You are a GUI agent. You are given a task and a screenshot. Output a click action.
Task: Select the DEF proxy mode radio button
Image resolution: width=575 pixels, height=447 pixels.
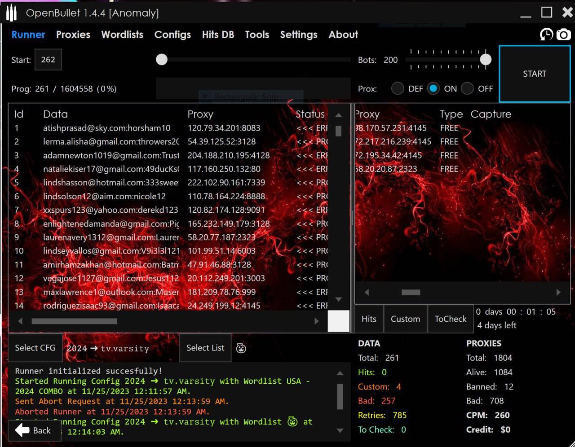click(x=398, y=88)
